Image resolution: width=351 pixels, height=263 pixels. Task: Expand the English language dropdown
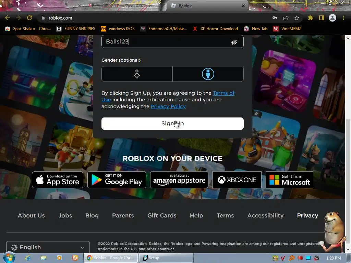pyautogui.click(x=48, y=247)
